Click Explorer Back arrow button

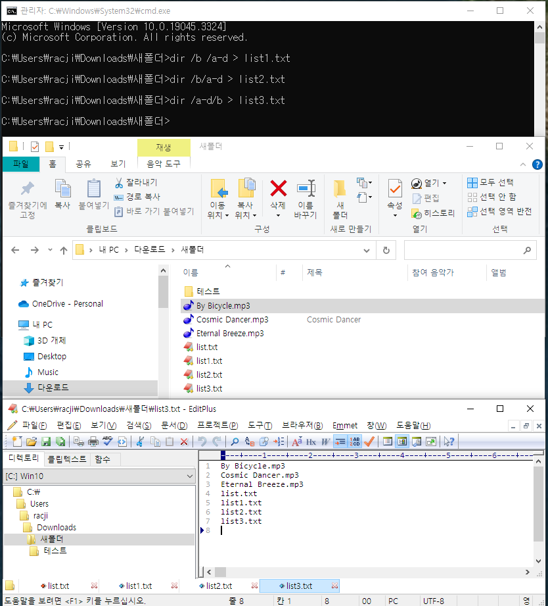[15, 250]
